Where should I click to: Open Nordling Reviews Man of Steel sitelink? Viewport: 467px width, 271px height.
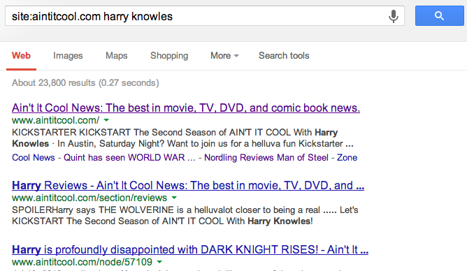[x=266, y=157]
